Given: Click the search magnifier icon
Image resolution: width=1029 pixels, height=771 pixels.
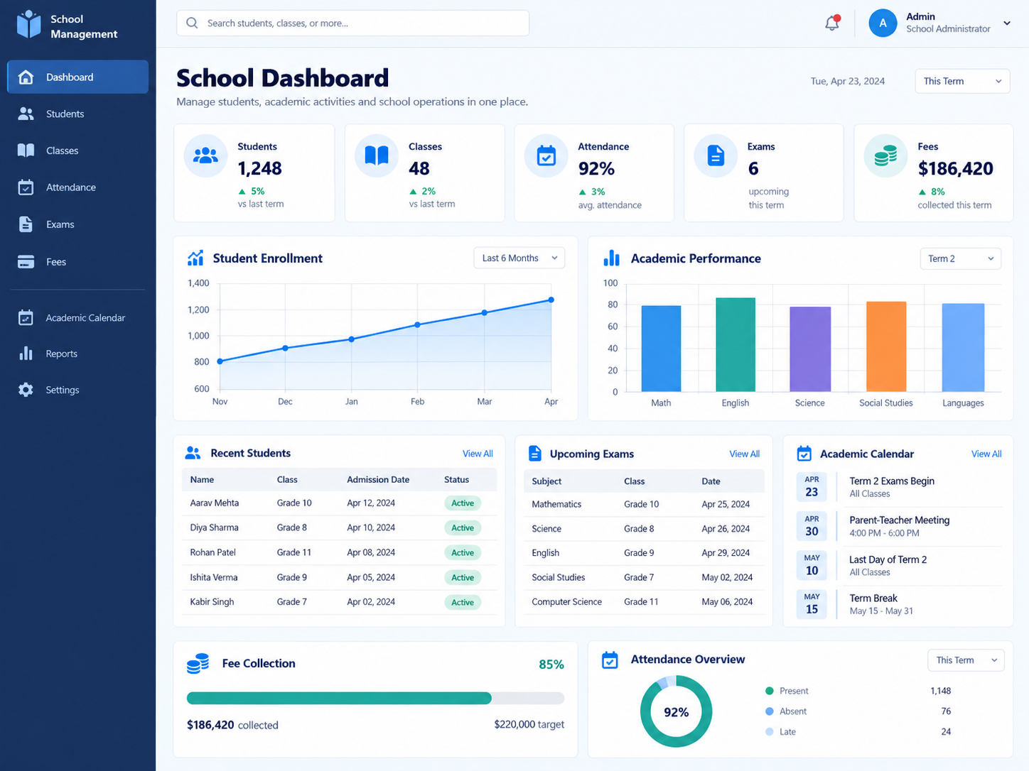Looking at the screenshot, I should (x=192, y=23).
